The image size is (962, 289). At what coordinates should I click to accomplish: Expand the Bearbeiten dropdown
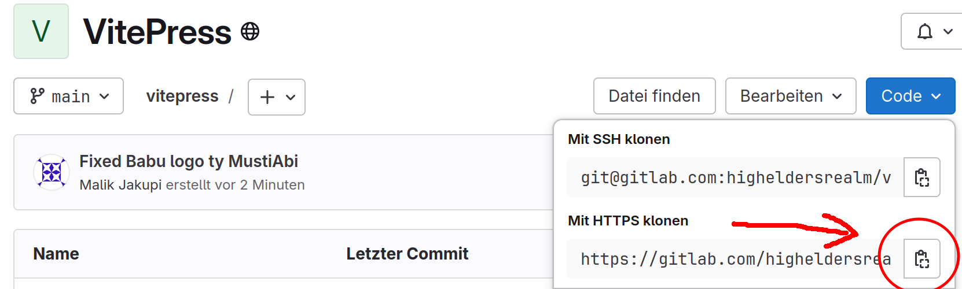(x=791, y=96)
